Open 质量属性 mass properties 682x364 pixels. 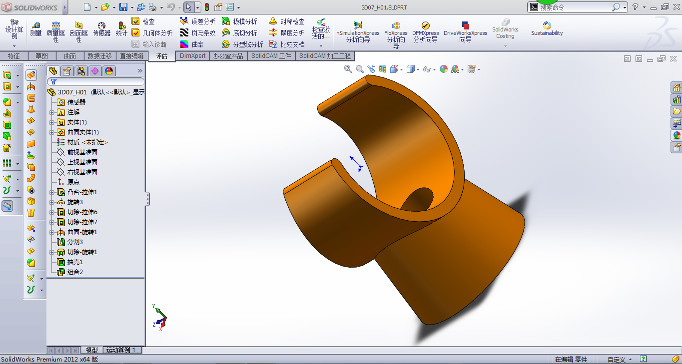tap(55, 31)
